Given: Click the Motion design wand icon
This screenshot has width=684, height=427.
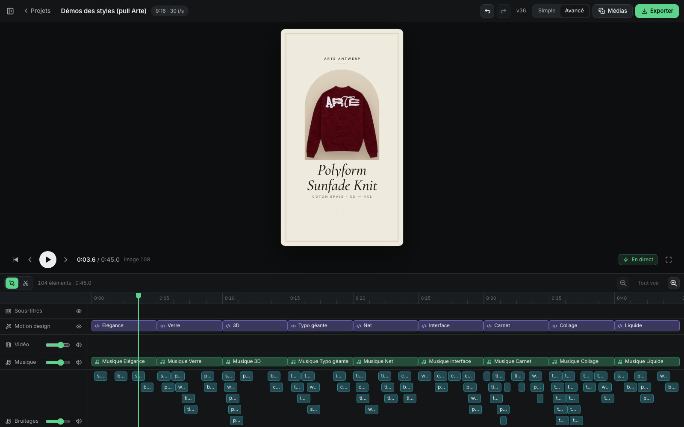Looking at the screenshot, I should tap(8, 327).
